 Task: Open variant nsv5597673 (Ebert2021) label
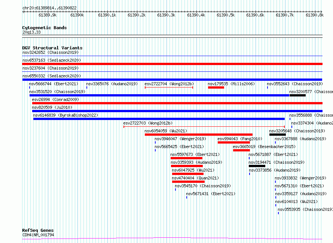click(x=195, y=154)
